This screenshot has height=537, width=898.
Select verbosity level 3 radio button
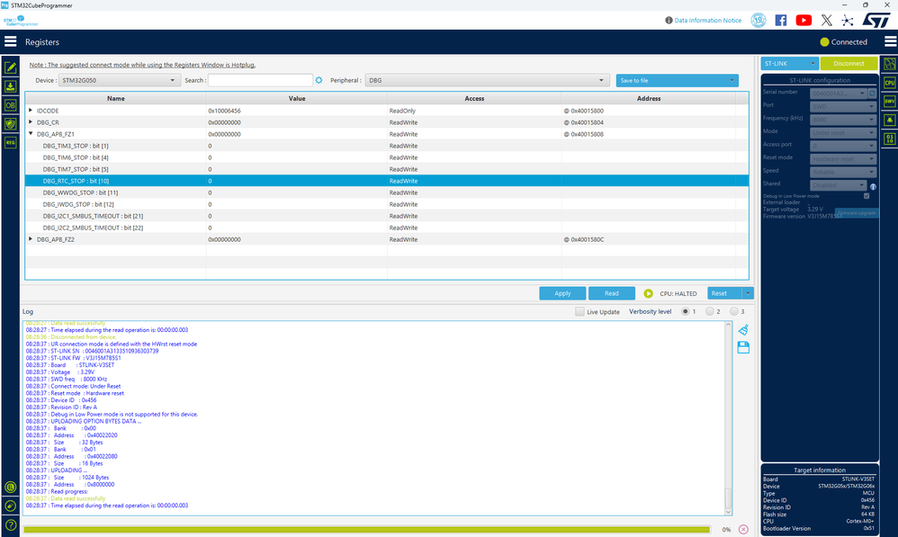click(733, 311)
